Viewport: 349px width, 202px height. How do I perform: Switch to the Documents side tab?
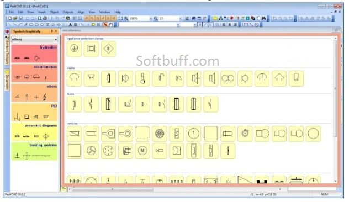[7, 81]
